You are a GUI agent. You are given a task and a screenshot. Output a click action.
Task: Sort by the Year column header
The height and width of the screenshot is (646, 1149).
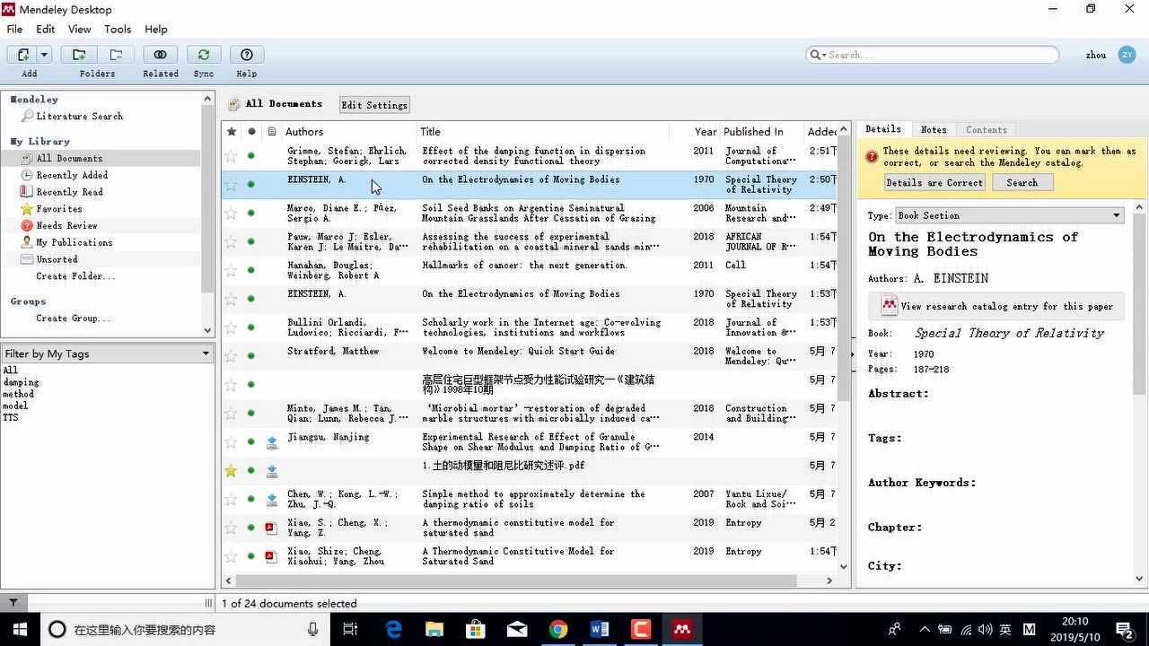pos(705,132)
